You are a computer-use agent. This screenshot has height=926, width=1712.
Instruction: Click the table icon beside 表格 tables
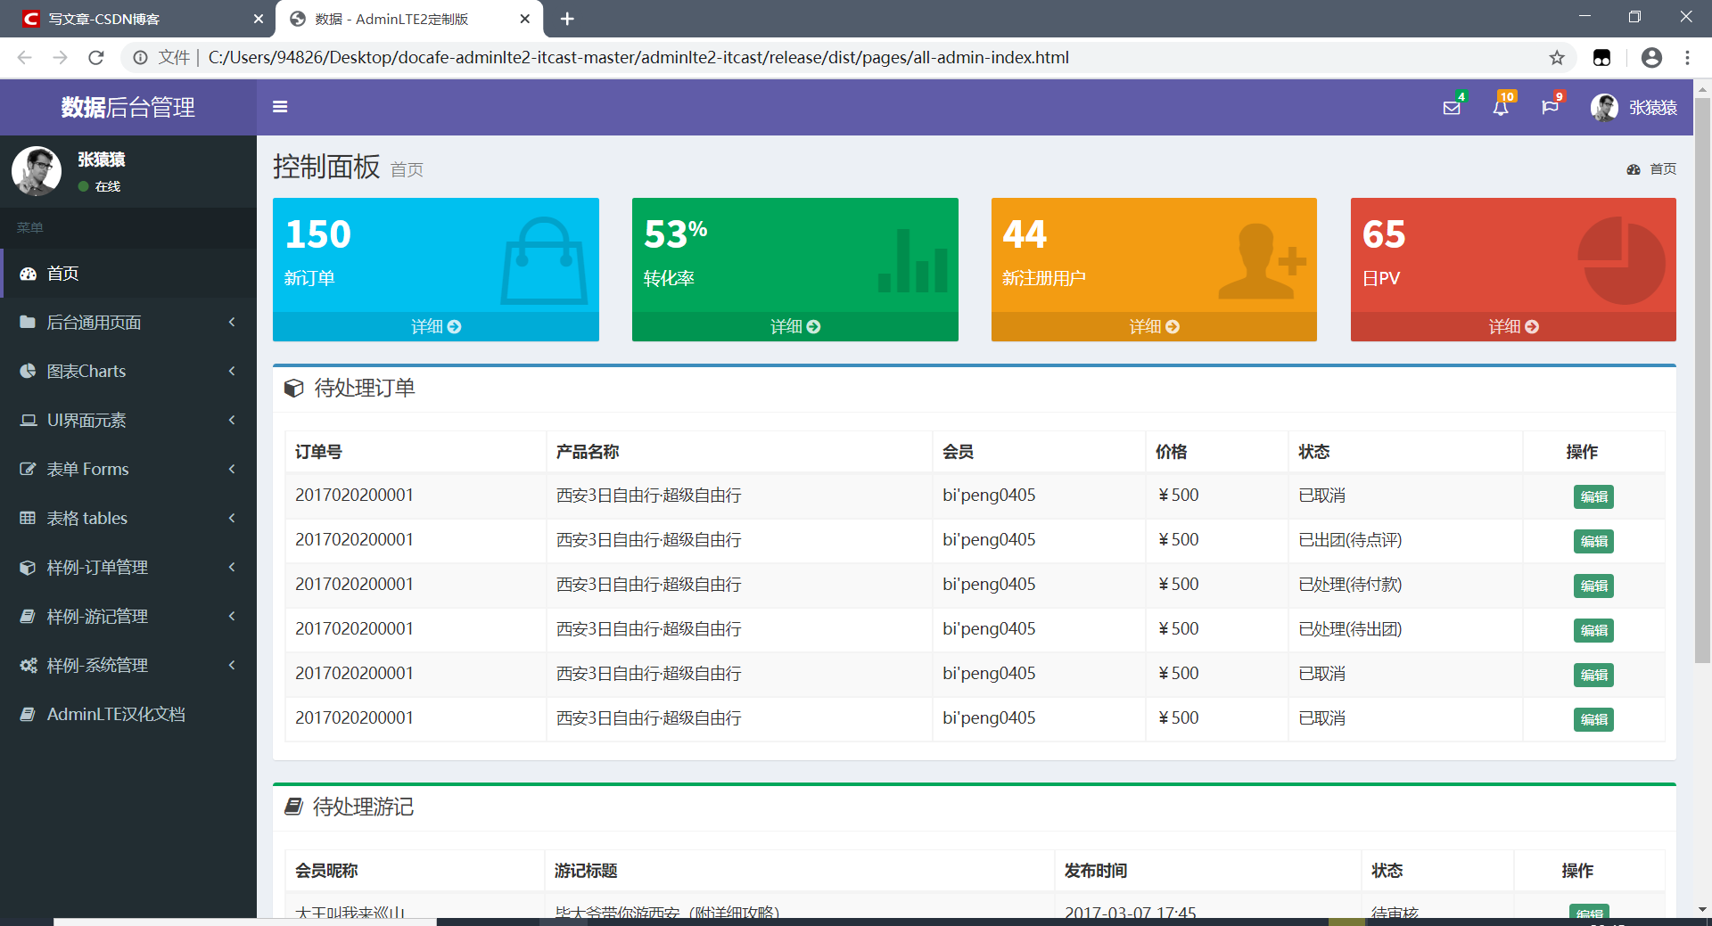pos(27,518)
